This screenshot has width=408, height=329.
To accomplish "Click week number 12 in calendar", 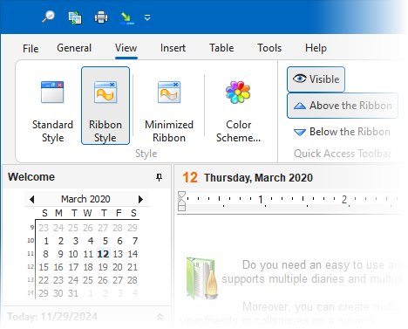I will pyautogui.click(x=31, y=266).
